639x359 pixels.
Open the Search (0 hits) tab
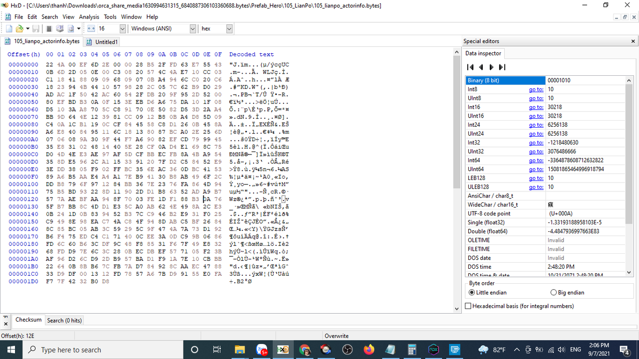pyautogui.click(x=64, y=321)
